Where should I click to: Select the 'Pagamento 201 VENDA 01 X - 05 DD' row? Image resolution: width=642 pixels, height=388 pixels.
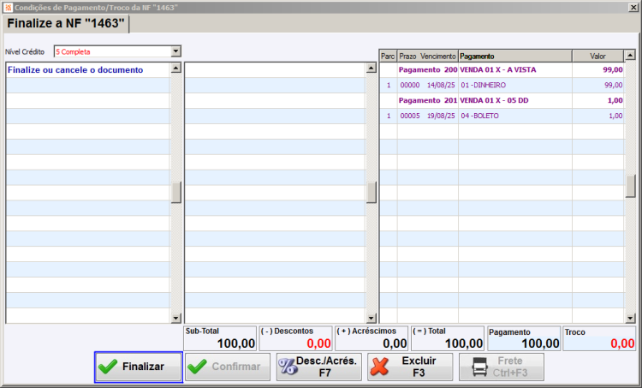pyautogui.click(x=502, y=100)
